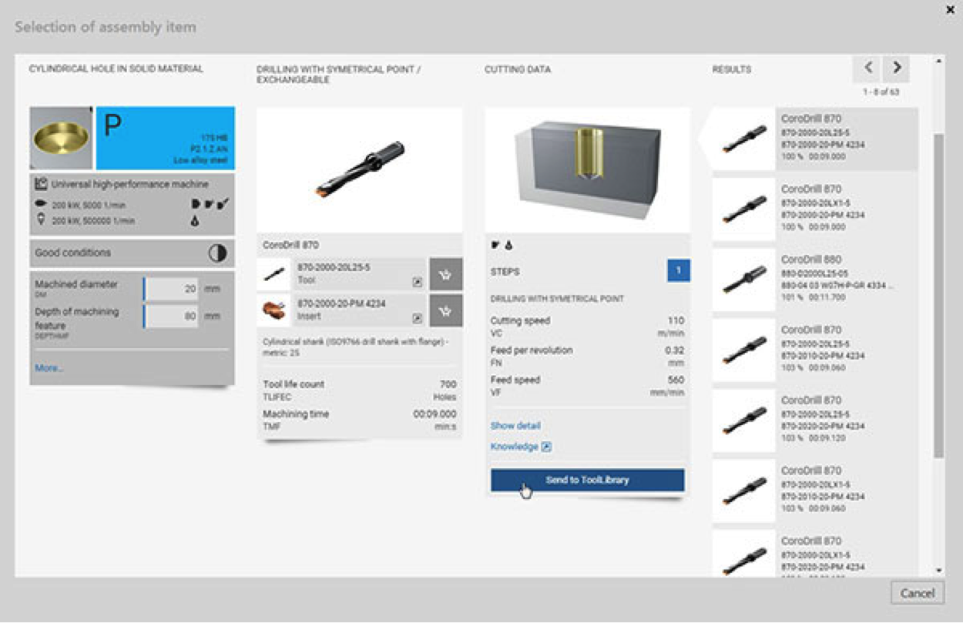Select first result with 100 % 00:09.000 and 20L25-5
This screenshot has height=623, width=963.
click(815, 139)
